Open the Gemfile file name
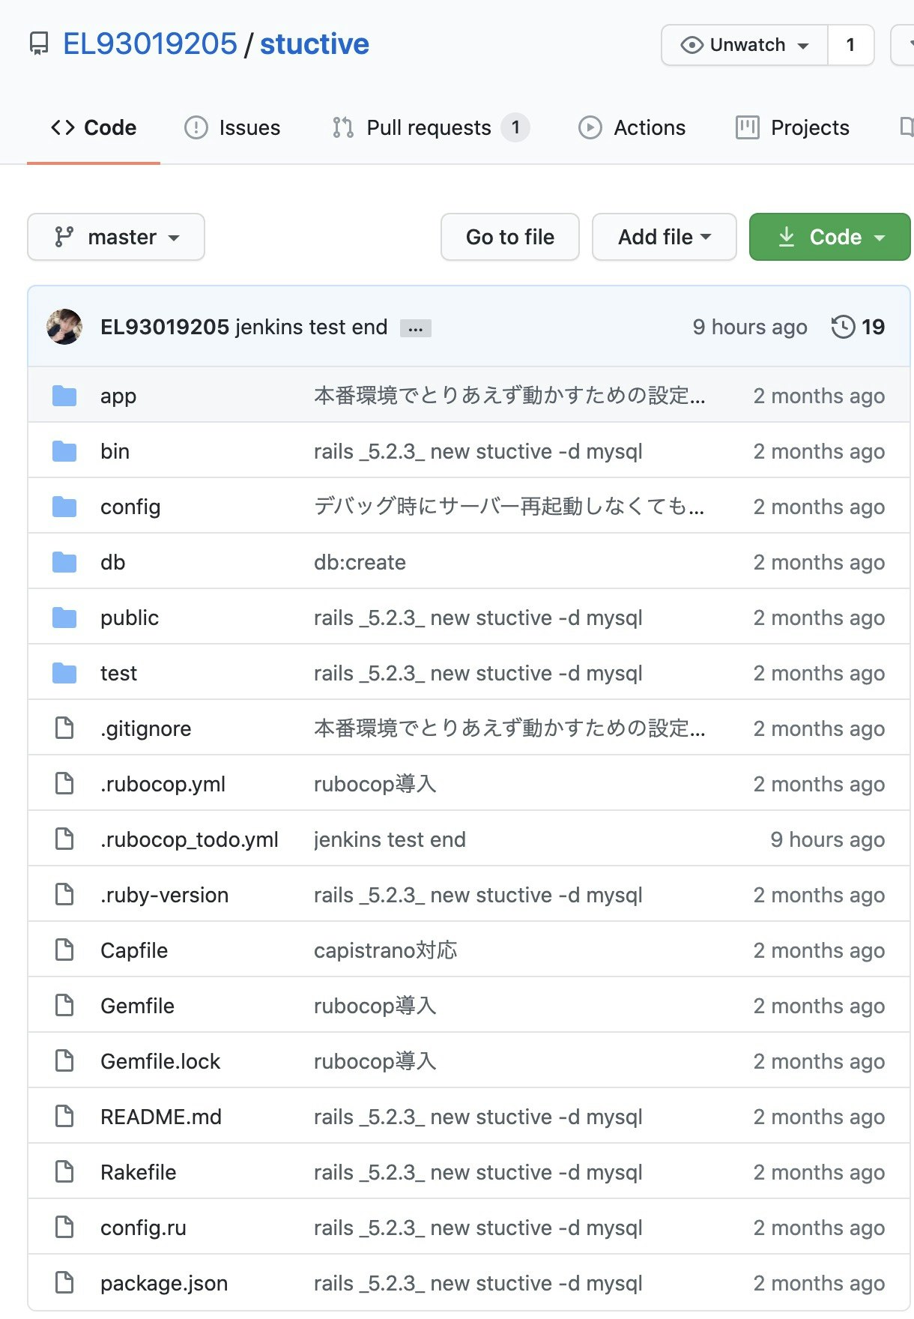 point(137,1006)
